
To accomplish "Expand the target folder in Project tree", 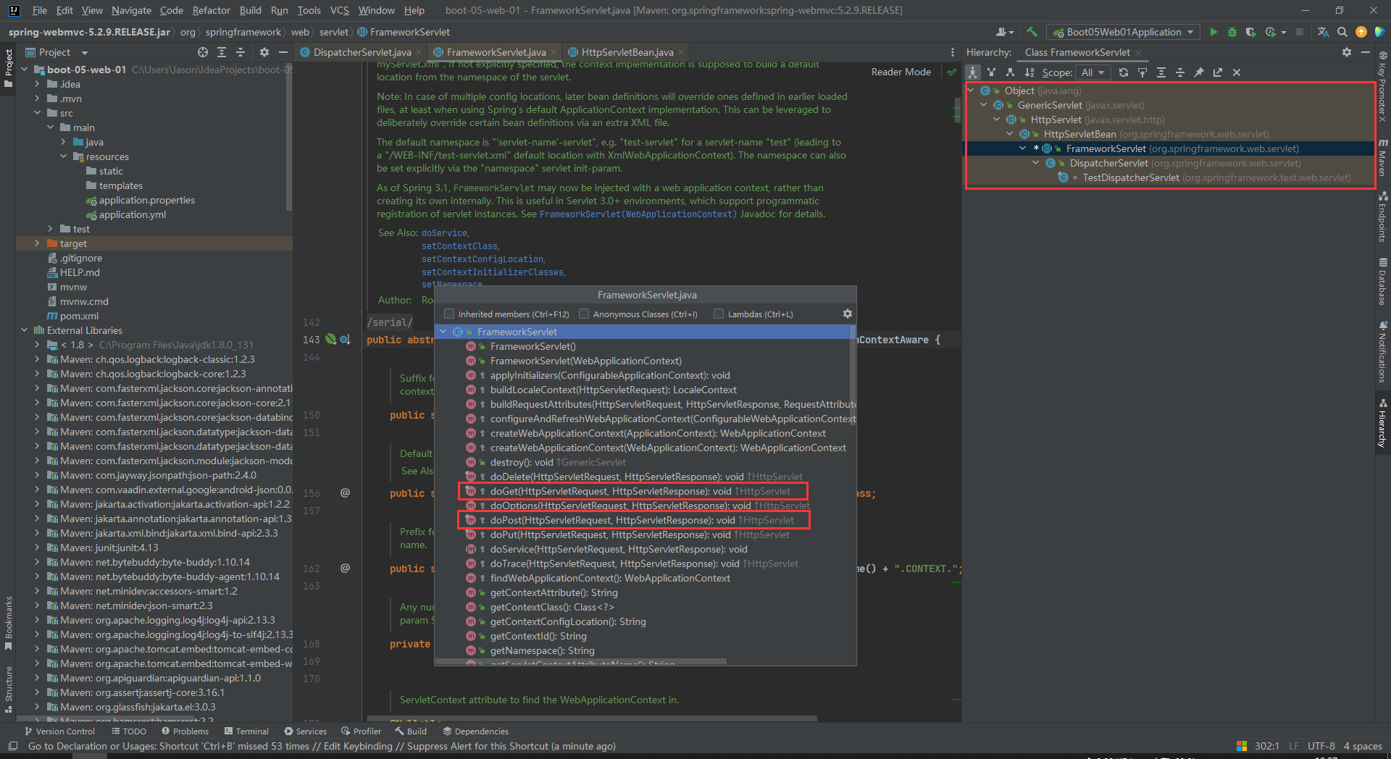I will pos(37,243).
